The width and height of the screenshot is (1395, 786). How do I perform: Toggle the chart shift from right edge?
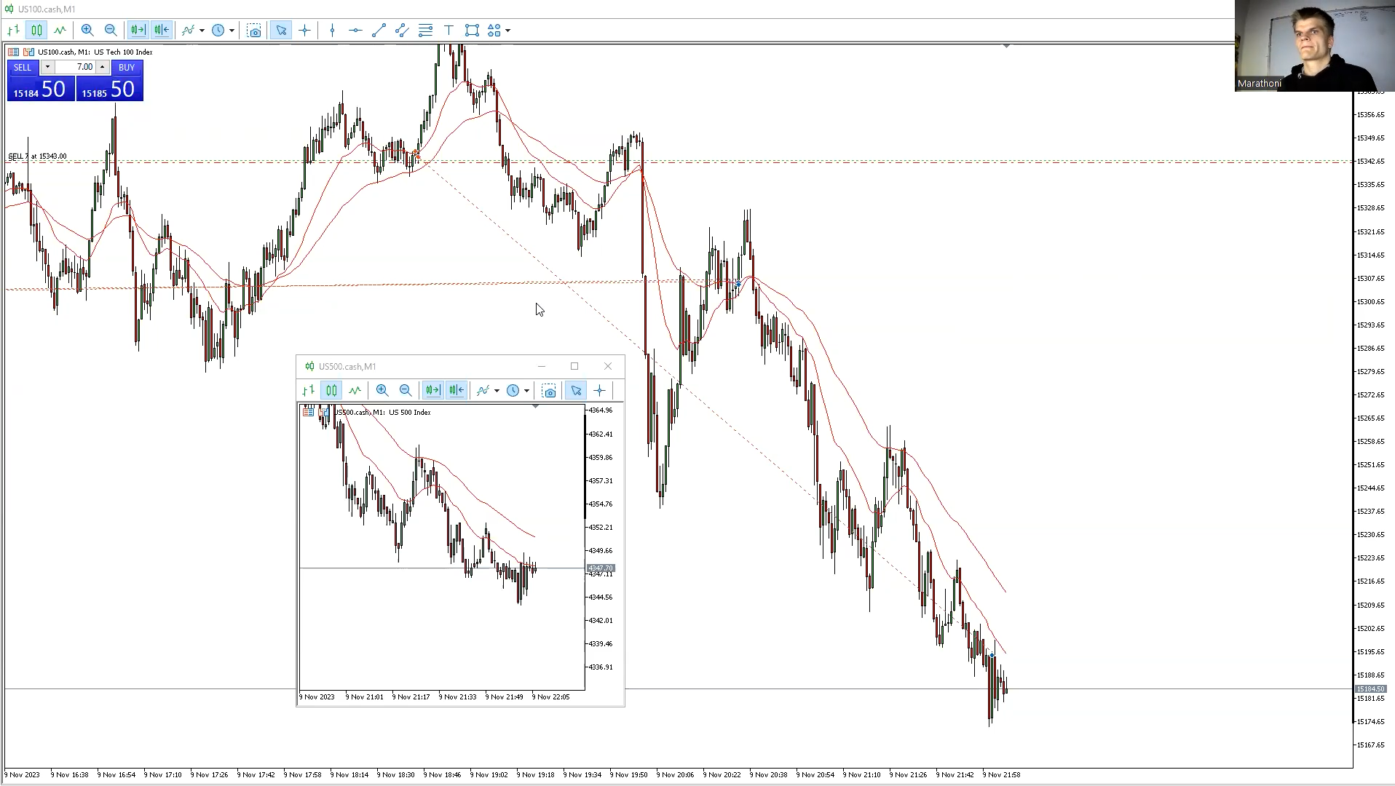[160, 30]
